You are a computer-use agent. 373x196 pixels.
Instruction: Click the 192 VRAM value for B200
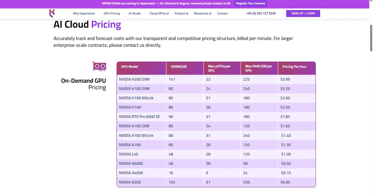(x=172, y=182)
